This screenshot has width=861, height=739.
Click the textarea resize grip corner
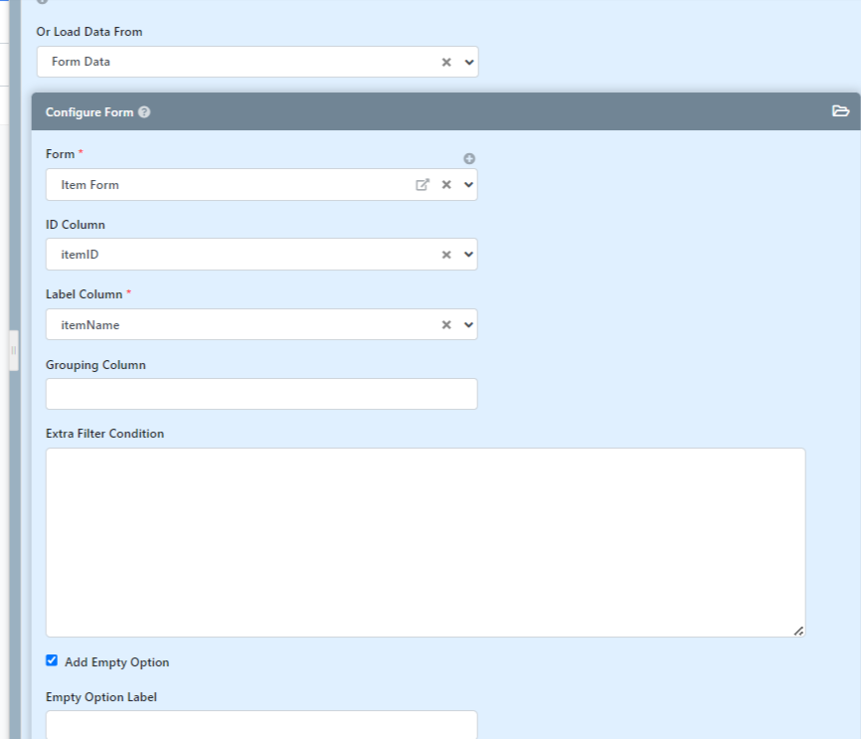(x=799, y=632)
